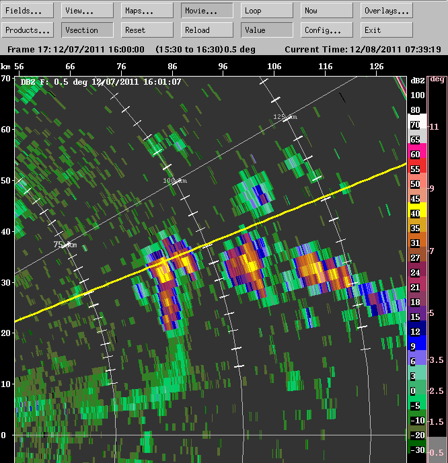Click the Reload button
Screen dimensions: 448x463
pyautogui.click(x=207, y=30)
